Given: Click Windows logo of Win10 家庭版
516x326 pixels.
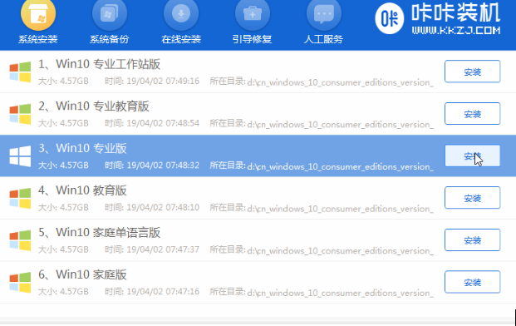Looking at the screenshot, I should coord(20,283).
